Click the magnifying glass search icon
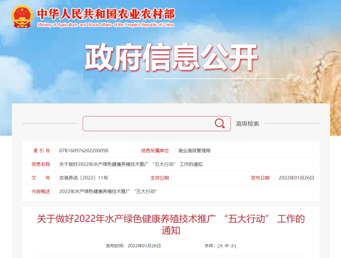This screenshot has width=341, height=258. click(x=220, y=123)
